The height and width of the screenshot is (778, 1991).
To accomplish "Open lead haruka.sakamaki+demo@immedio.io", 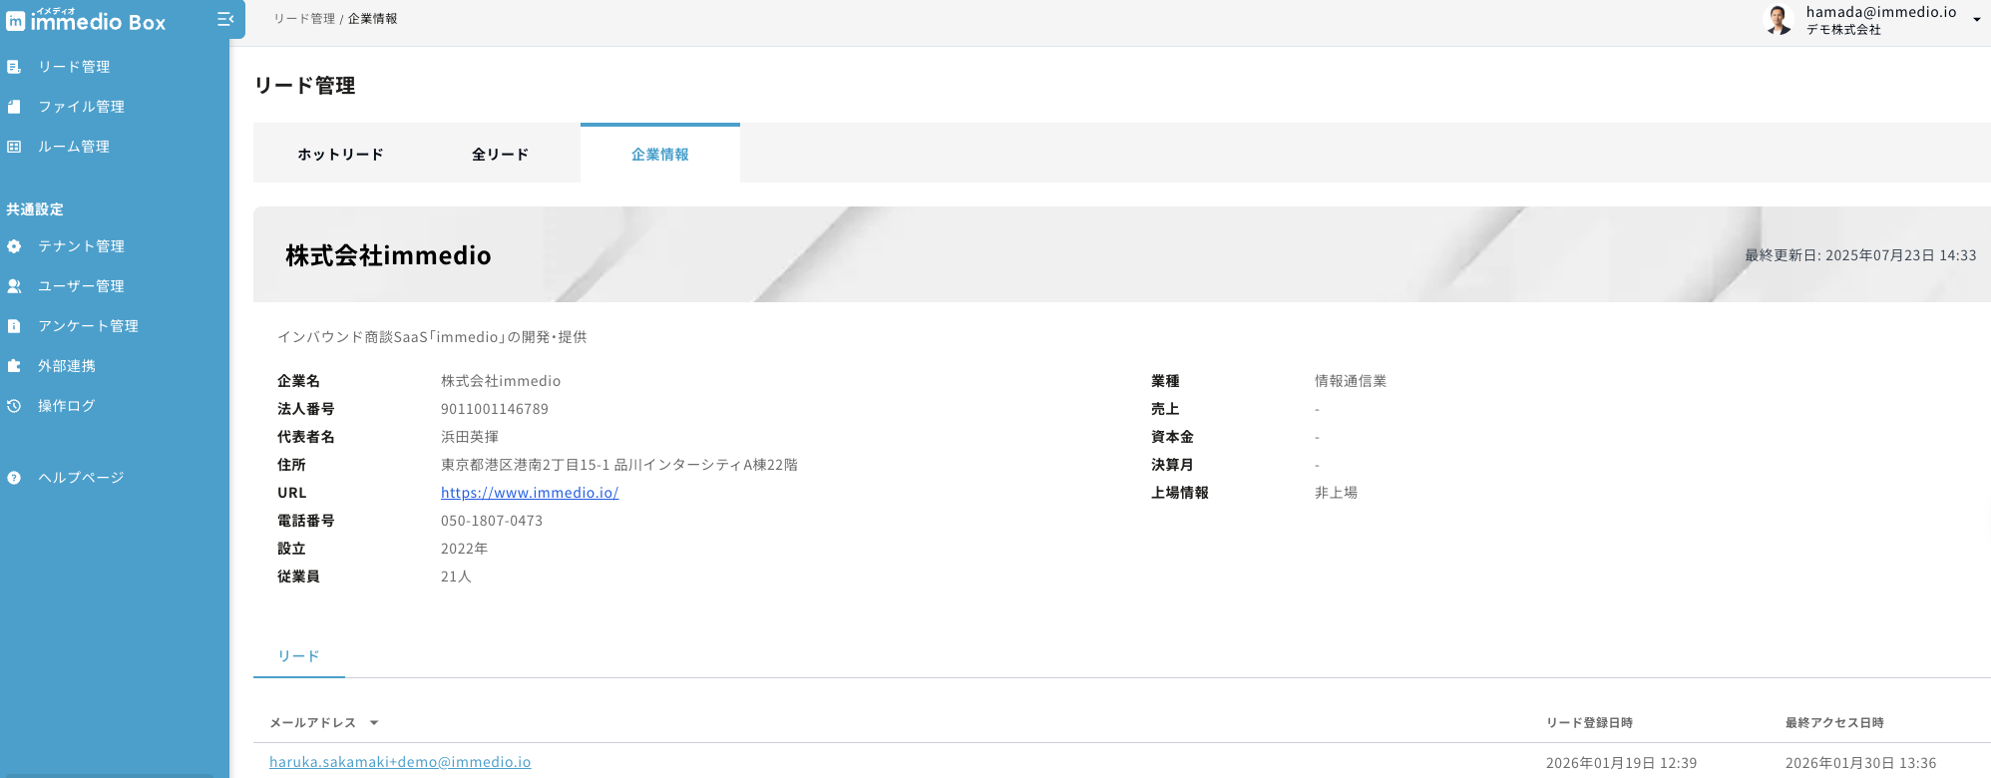I will 400,762.
